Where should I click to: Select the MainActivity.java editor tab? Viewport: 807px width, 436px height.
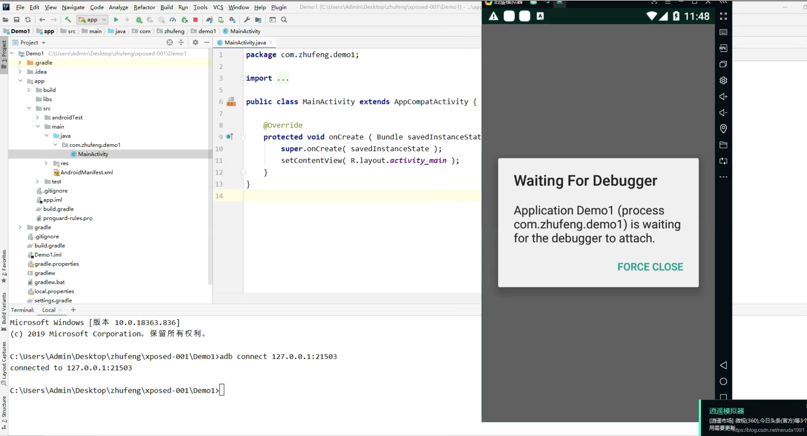click(245, 42)
